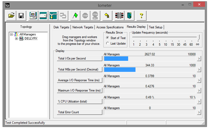The image size is (209, 129).
Task: Start tests with the green flag icon
Action: (x=75, y=16)
